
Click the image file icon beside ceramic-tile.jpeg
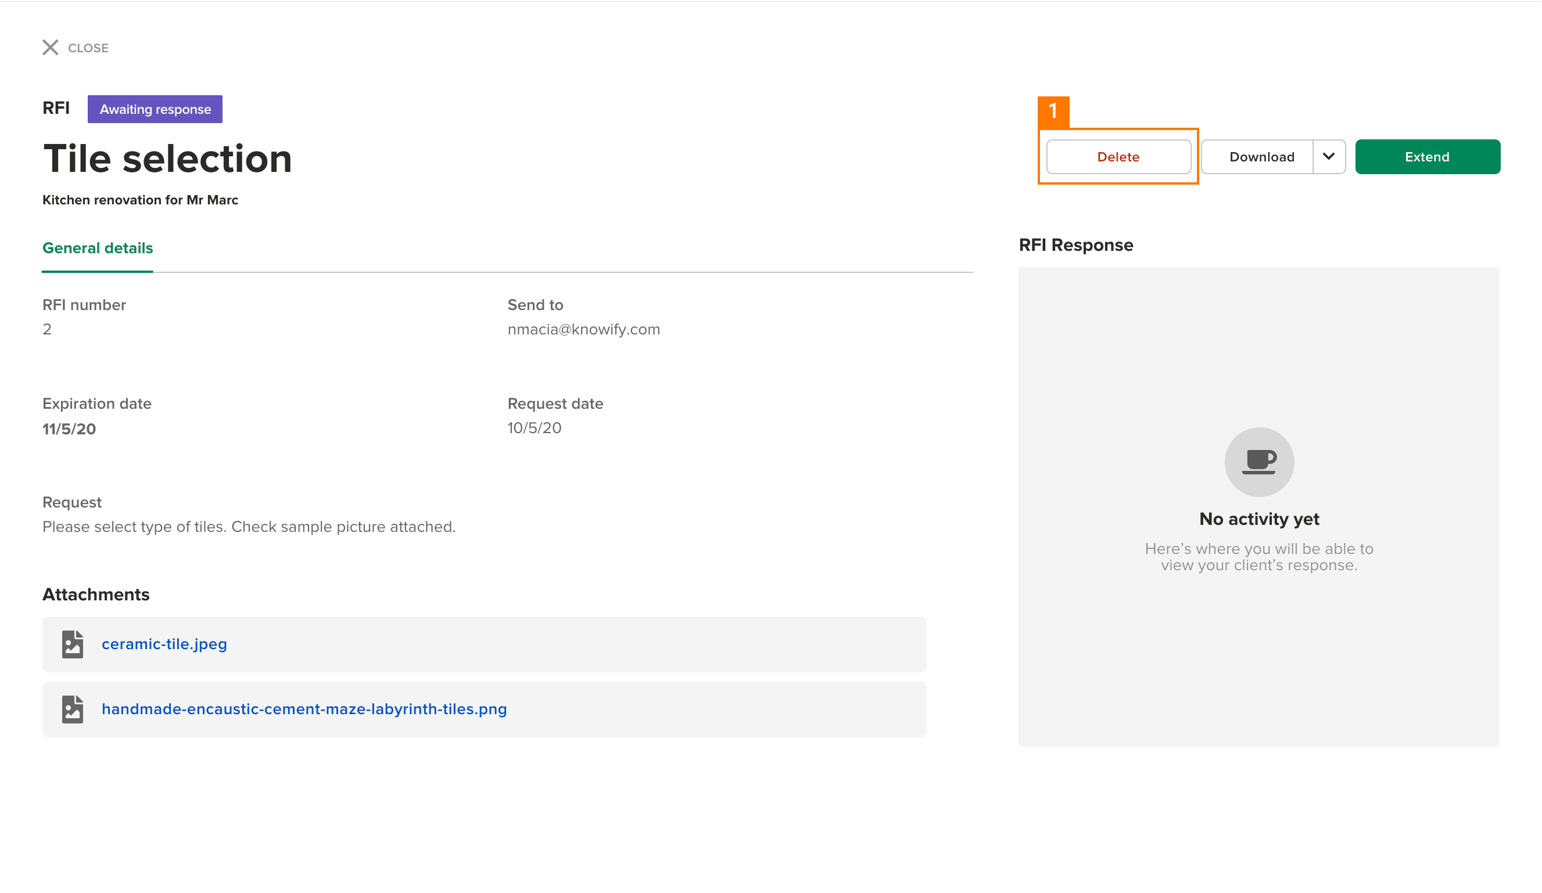click(x=72, y=644)
